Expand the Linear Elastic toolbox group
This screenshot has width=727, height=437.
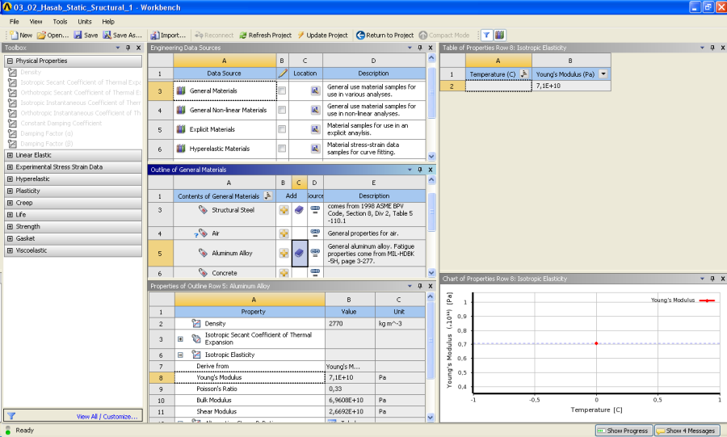(10, 155)
